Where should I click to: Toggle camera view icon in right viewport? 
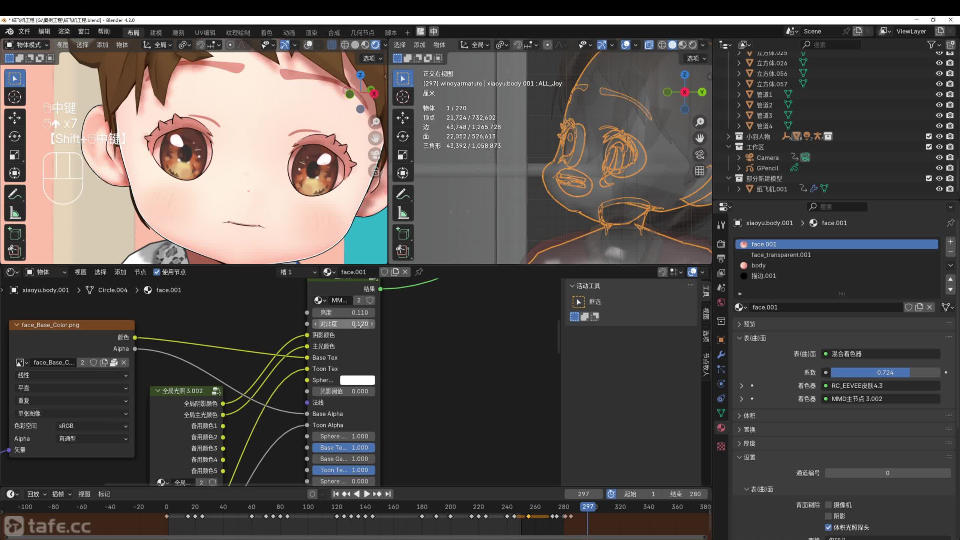point(700,154)
